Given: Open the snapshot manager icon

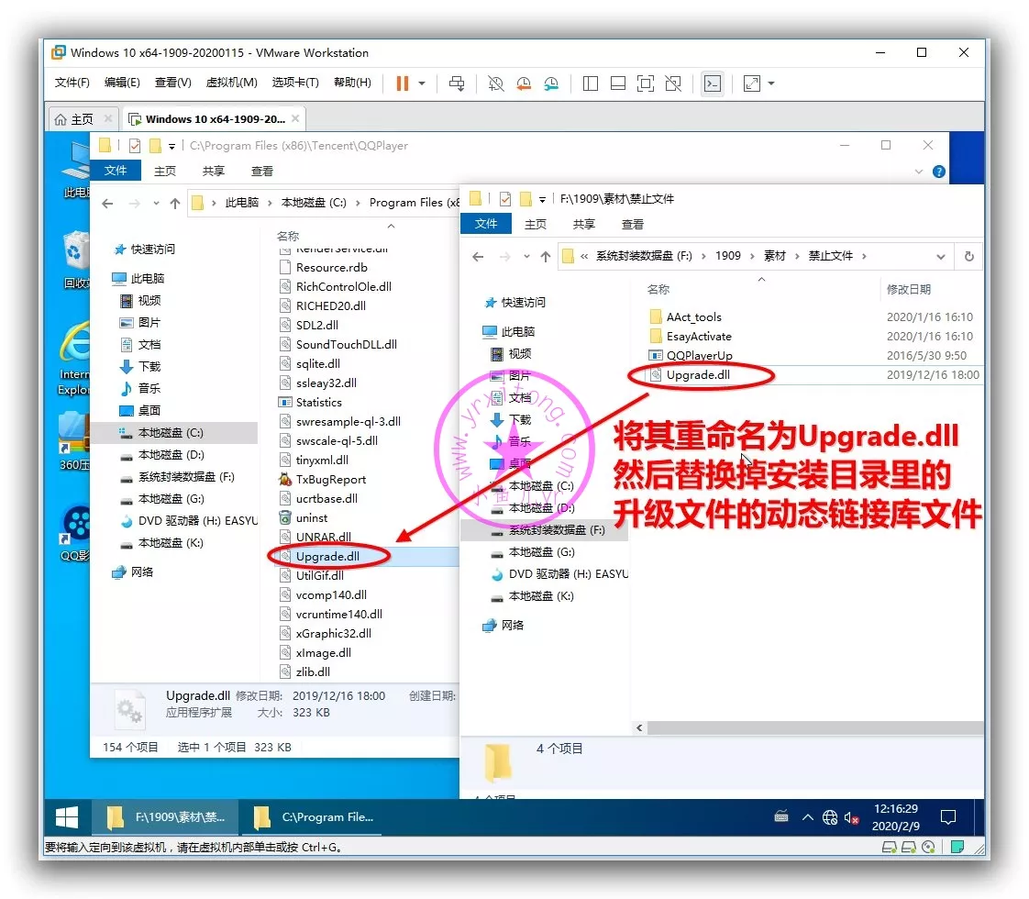Looking at the screenshot, I should pos(550,83).
